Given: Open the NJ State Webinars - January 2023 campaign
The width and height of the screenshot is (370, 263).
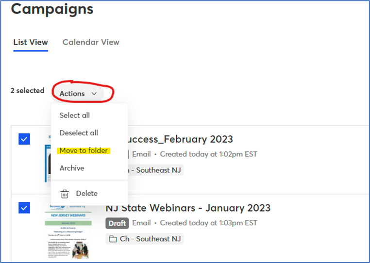Looking at the screenshot, I should [x=188, y=208].
